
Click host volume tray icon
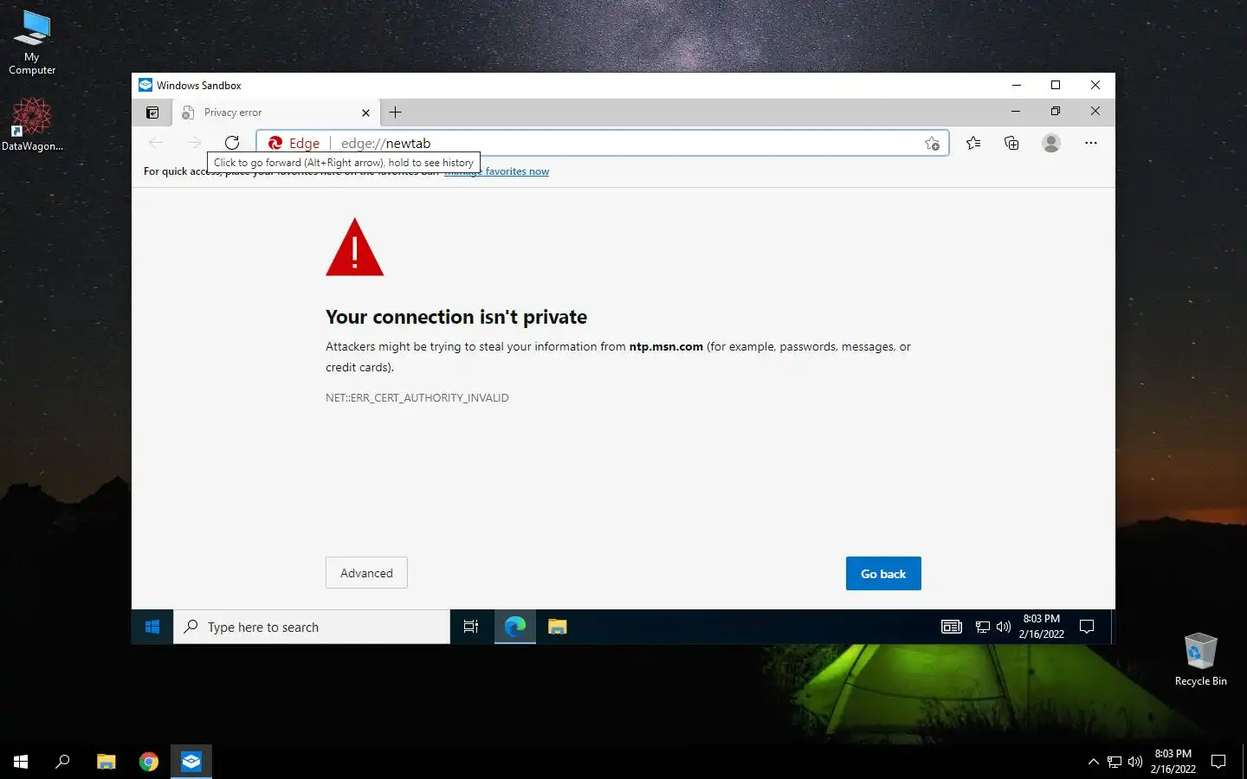pos(1135,762)
